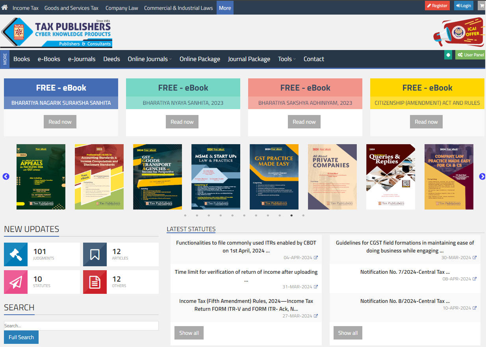Screen dimensions: 486x347
Task: Open the User Panel with gears icon
Action: pyautogui.click(x=470, y=55)
